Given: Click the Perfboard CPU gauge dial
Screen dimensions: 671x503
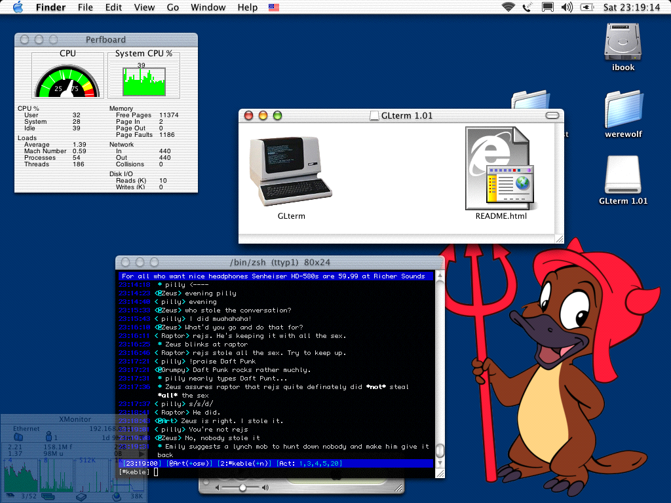Looking at the screenshot, I should 67,81.
